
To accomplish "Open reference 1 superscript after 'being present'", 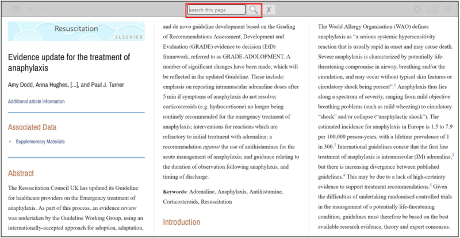I will 395,85.
